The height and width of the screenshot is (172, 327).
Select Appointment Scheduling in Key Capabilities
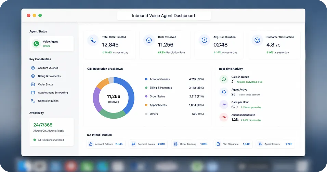tap(53, 93)
